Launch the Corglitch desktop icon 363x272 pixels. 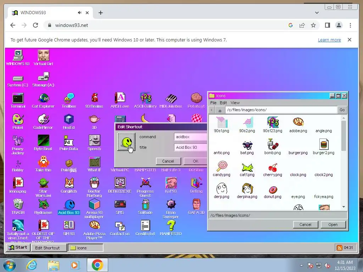(x=69, y=186)
